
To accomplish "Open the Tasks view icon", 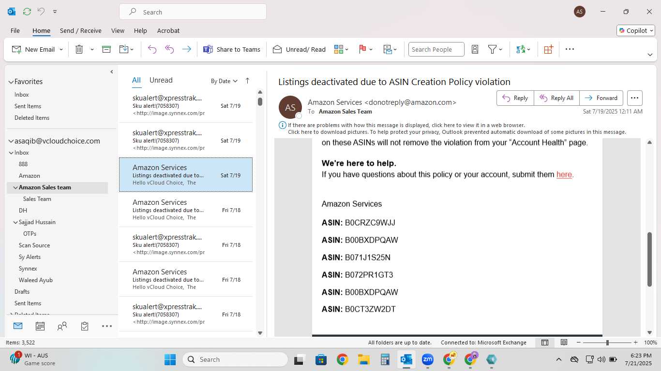I will (85, 326).
